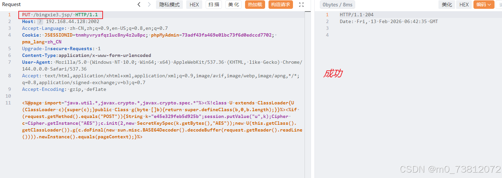This screenshot has height=178, width=502.
Task: Click the User-Agent header line
Action: (x=162, y=65)
